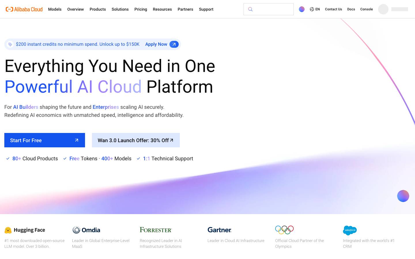Viewport: 415px width, 259px height.
Task: Click the "Free Tokens · 400+ Models" text
Action: [x=100, y=159]
